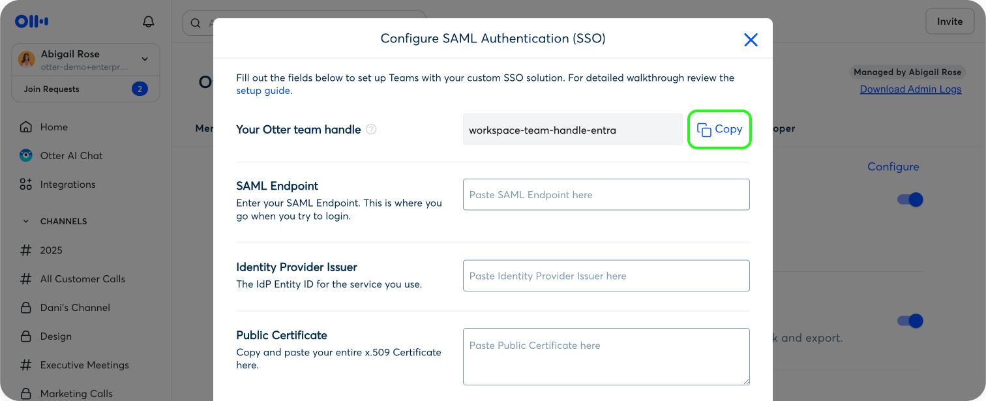Open the setup guide link

pos(263,91)
